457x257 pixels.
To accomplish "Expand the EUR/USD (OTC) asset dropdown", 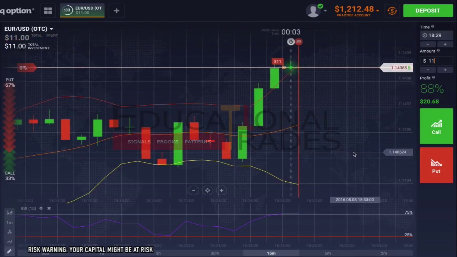I will [51, 29].
